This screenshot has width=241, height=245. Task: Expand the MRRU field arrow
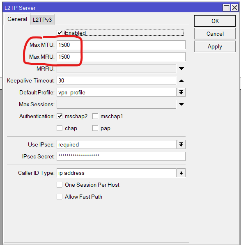click(x=181, y=69)
